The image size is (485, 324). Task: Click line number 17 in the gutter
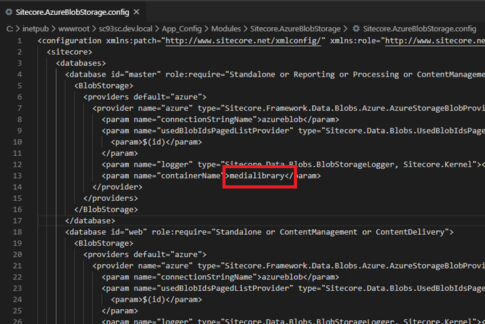pyautogui.click(x=17, y=221)
